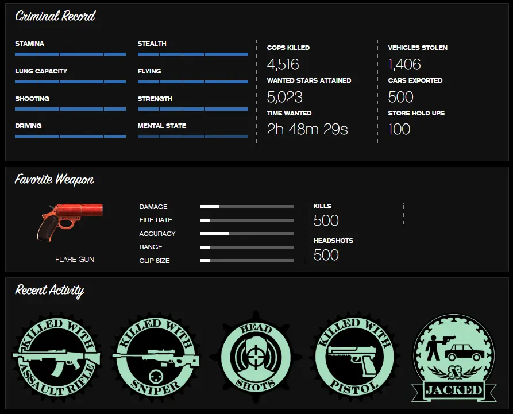Image resolution: width=513 pixels, height=414 pixels.
Task: Click the weapon Accuracy stat bar
Action: (248, 234)
